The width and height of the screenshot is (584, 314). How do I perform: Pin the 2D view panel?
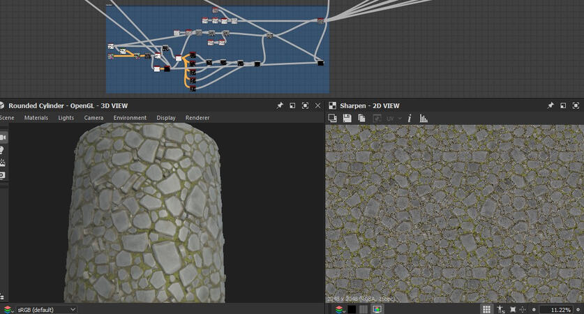coord(550,105)
